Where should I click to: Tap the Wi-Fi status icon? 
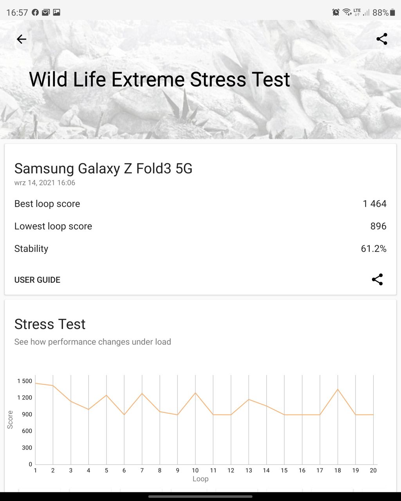(347, 12)
